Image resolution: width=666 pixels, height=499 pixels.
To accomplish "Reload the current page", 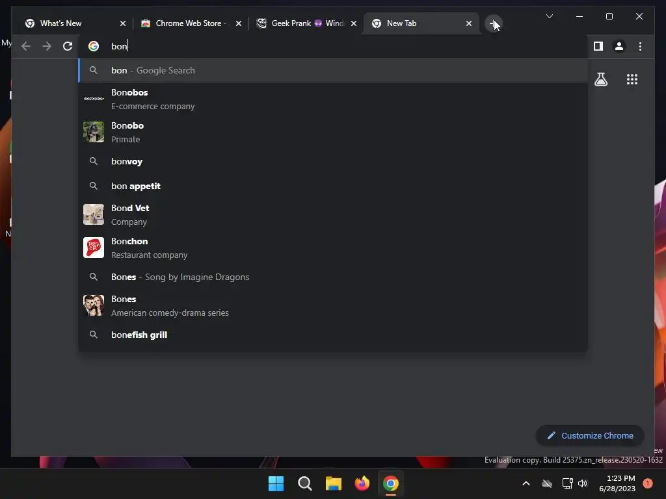I will (68, 46).
